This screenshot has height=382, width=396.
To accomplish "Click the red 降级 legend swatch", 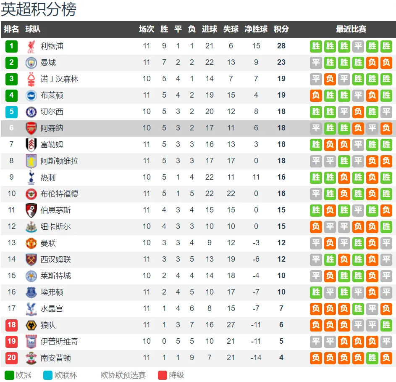I will click(x=163, y=375).
